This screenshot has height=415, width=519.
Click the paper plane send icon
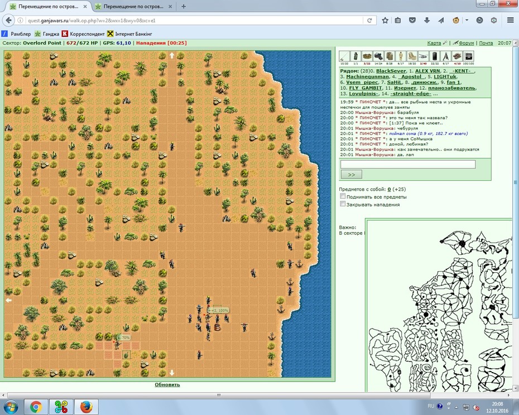pyautogui.click(x=441, y=21)
